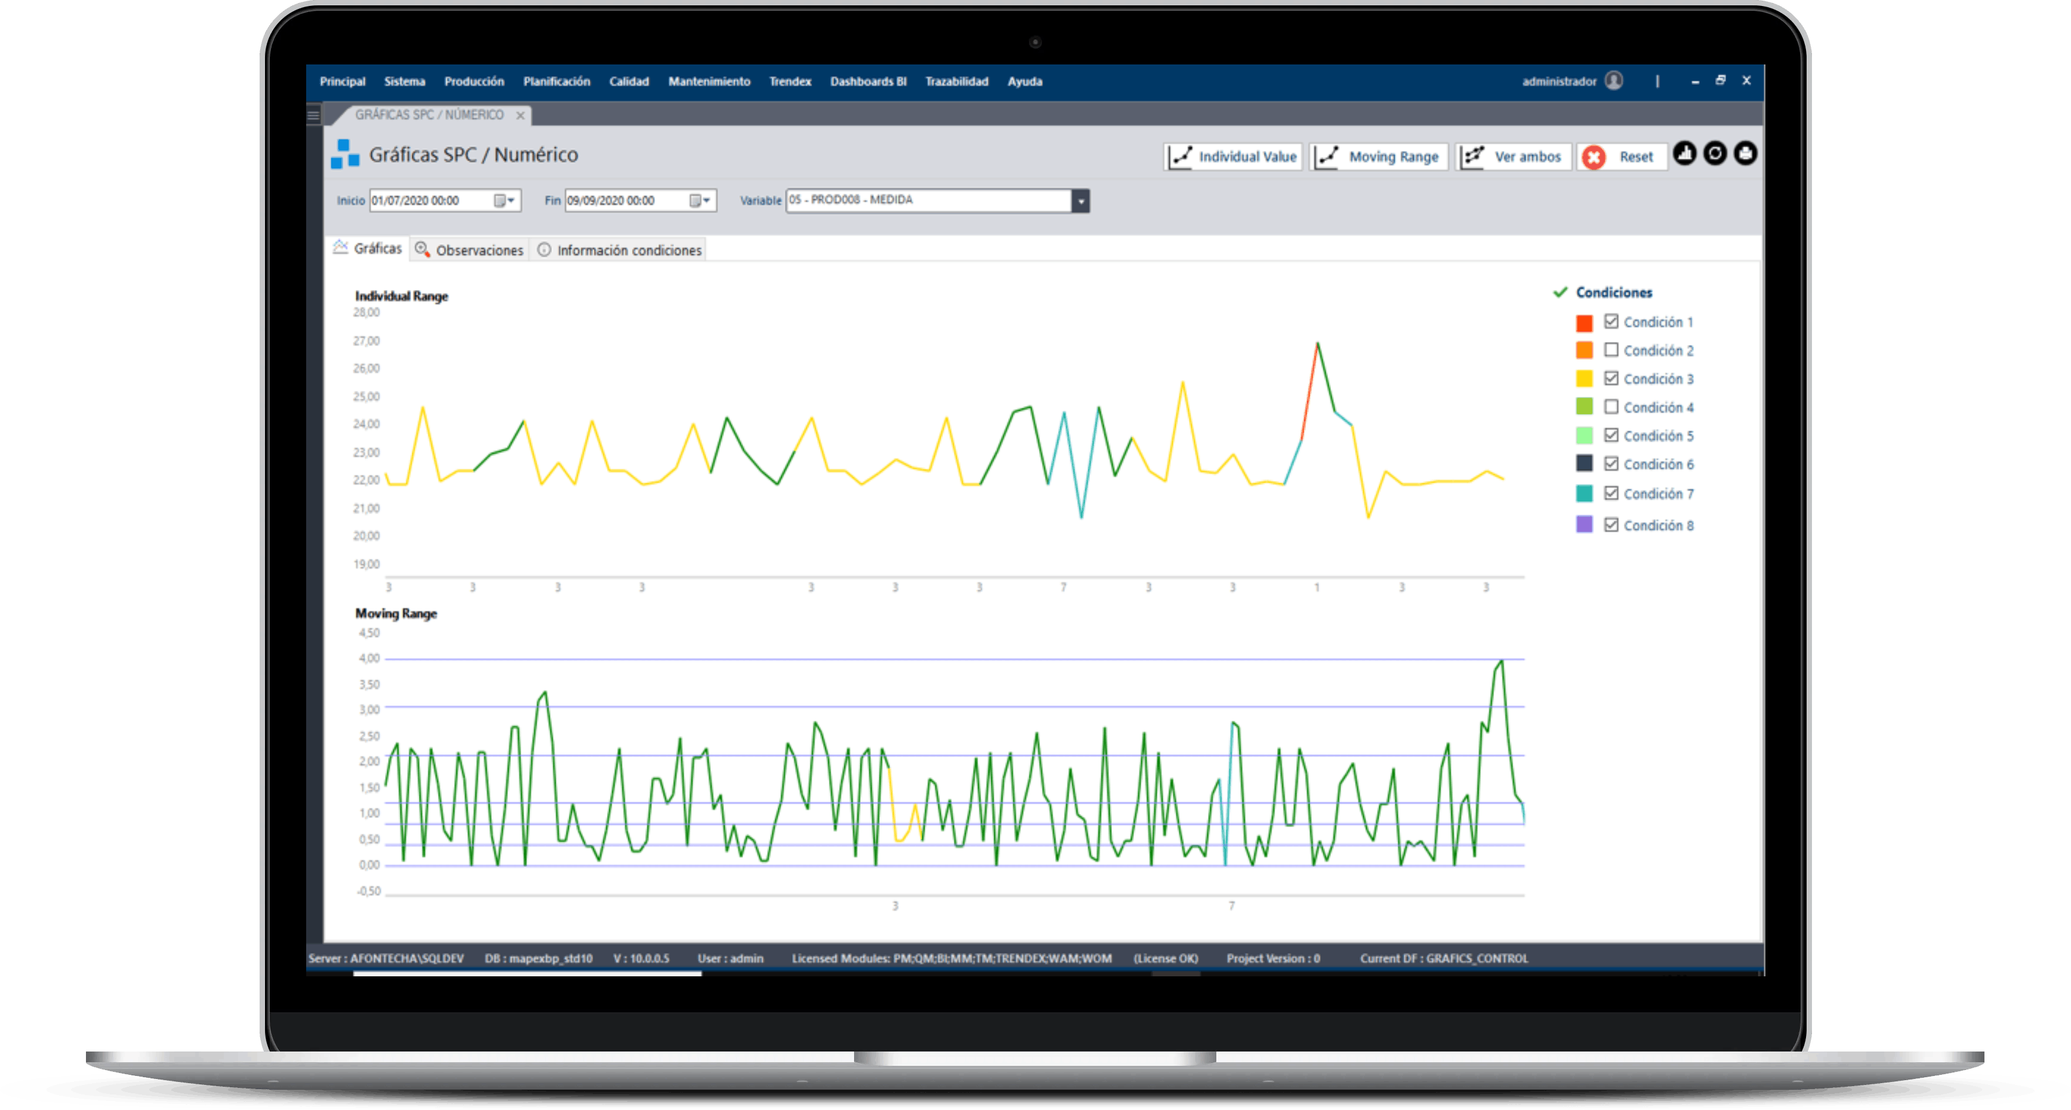This screenshot has width=2071, height=1110.
Task: Click the purple Condición 8 color swatch
Action: [x=1584, y=525]
